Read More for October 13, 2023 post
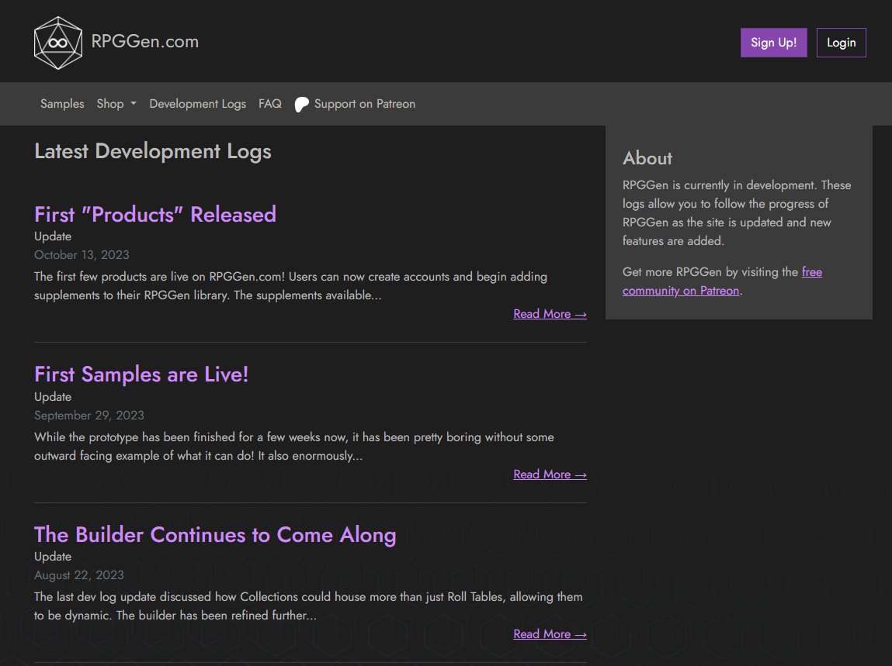 pyautogui.click(x=550, y=314)
